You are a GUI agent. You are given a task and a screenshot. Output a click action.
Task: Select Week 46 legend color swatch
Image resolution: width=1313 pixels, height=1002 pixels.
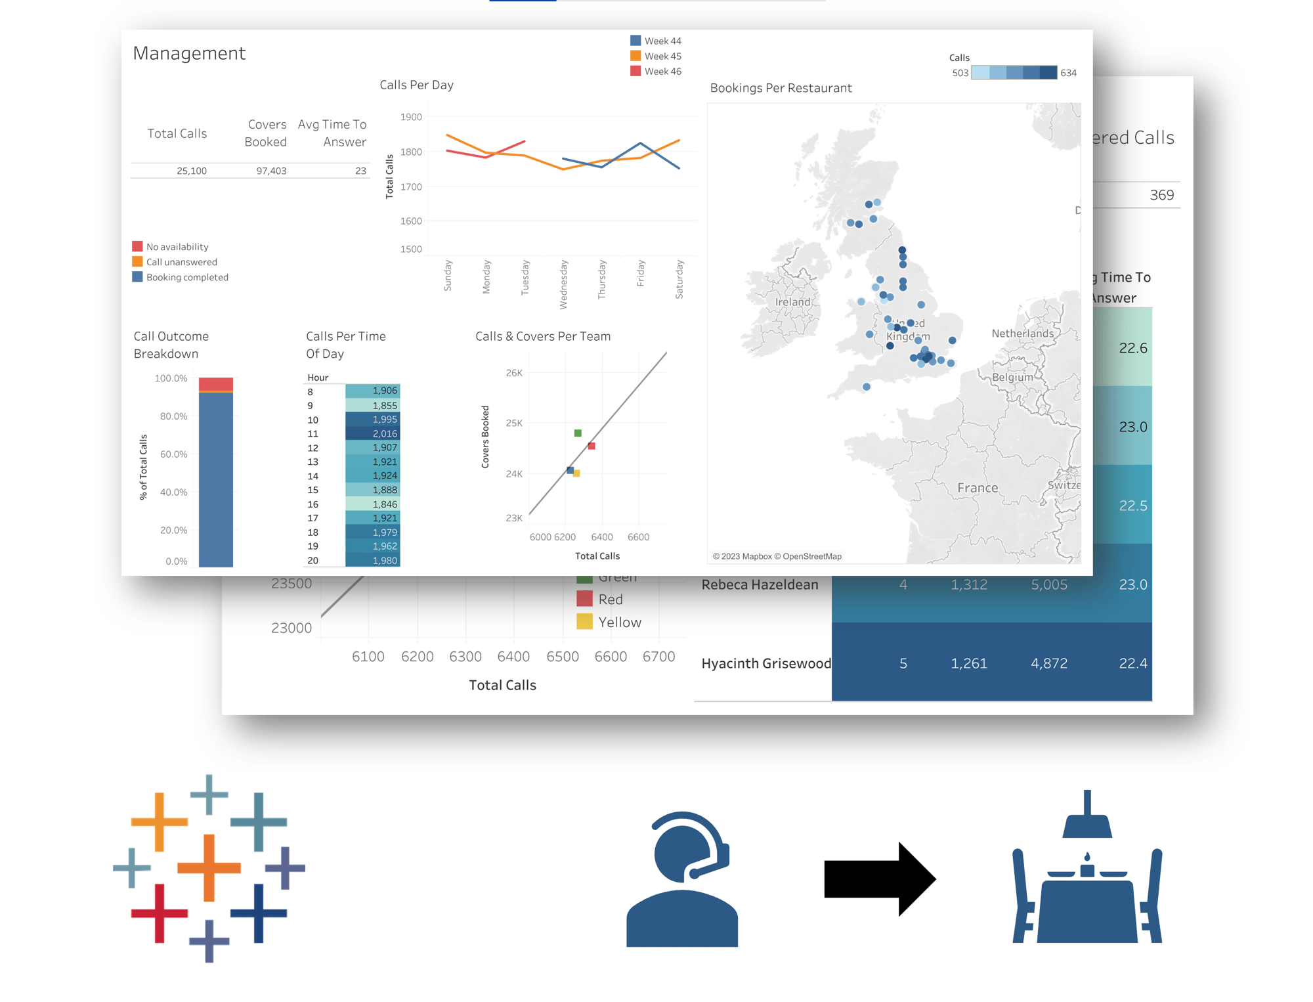tap(635, 71)
